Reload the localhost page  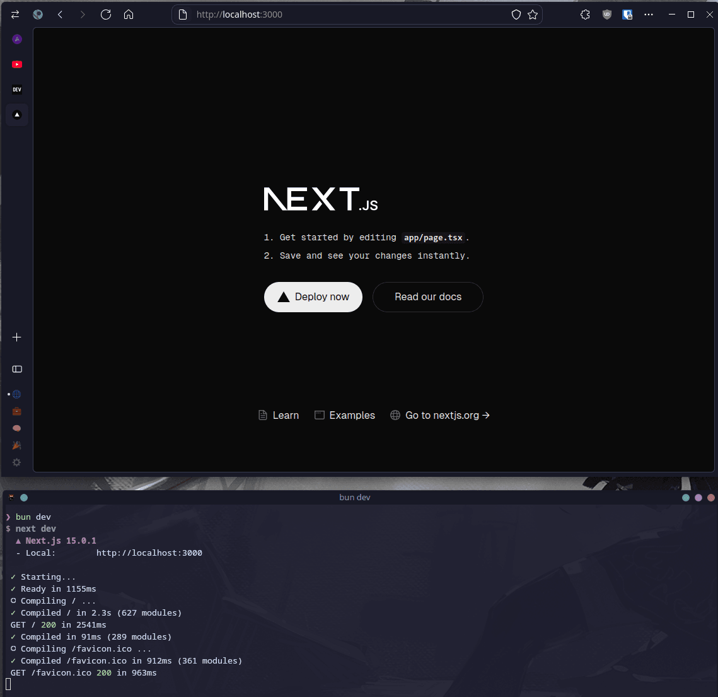click(x=106, y=15)
